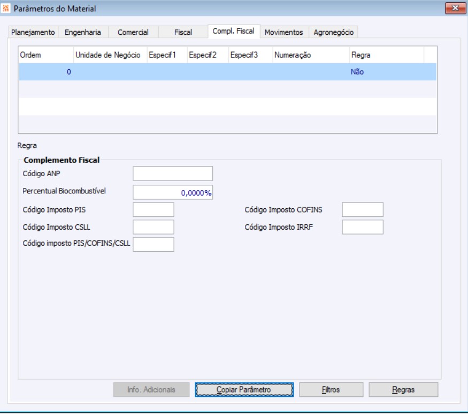The image size is (468, 414).
Task: Click the Código Imposto IRRF label
Action: pos(279,227)
